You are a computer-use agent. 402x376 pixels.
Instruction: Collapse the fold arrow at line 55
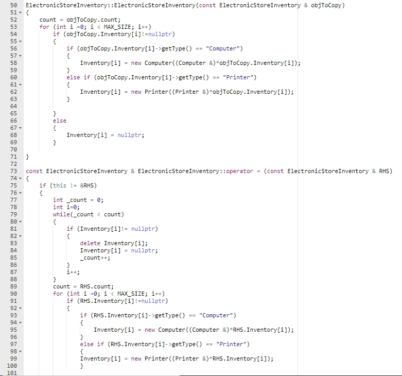(x=20, y=41)
